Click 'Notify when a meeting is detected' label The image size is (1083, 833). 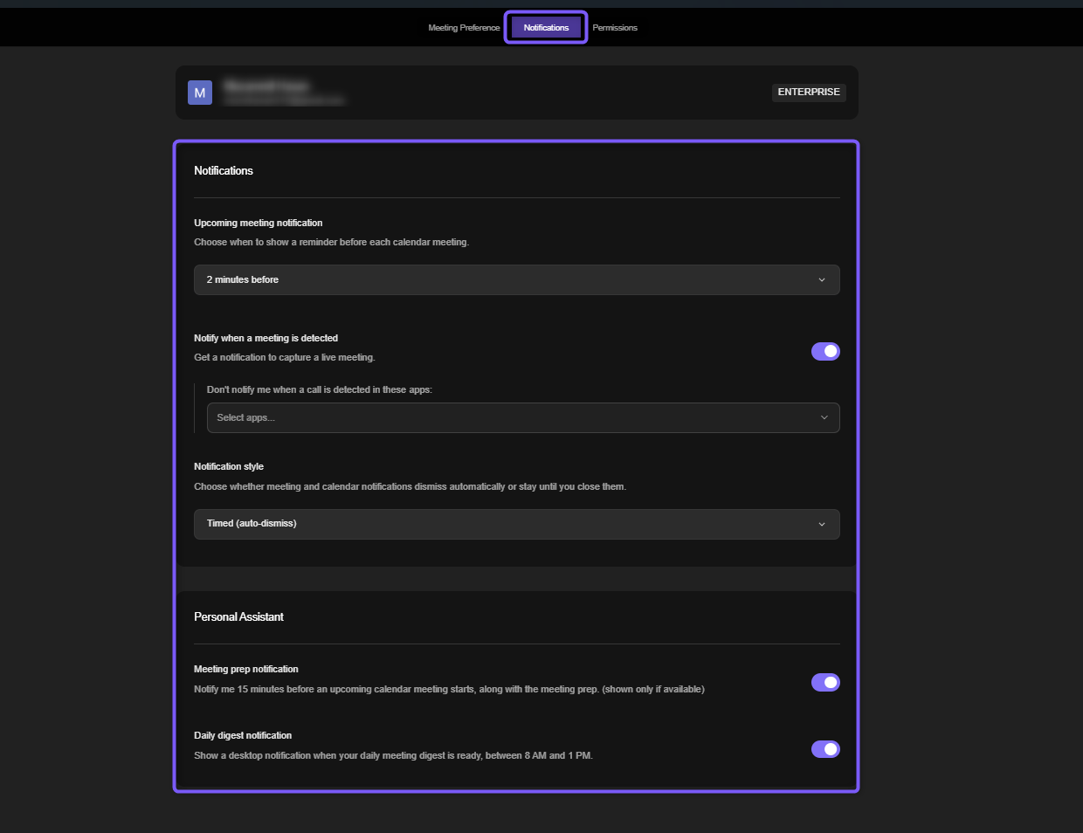pyautogui.click(x=266, y=339)
